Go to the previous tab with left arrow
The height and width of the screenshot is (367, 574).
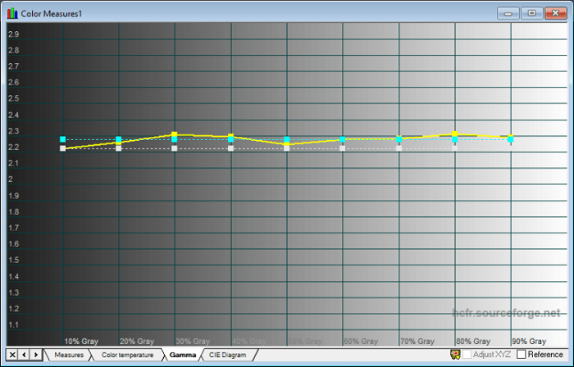pyautogui.click(x=25, y=355)
